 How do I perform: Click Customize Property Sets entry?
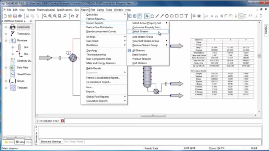[146, 27]
